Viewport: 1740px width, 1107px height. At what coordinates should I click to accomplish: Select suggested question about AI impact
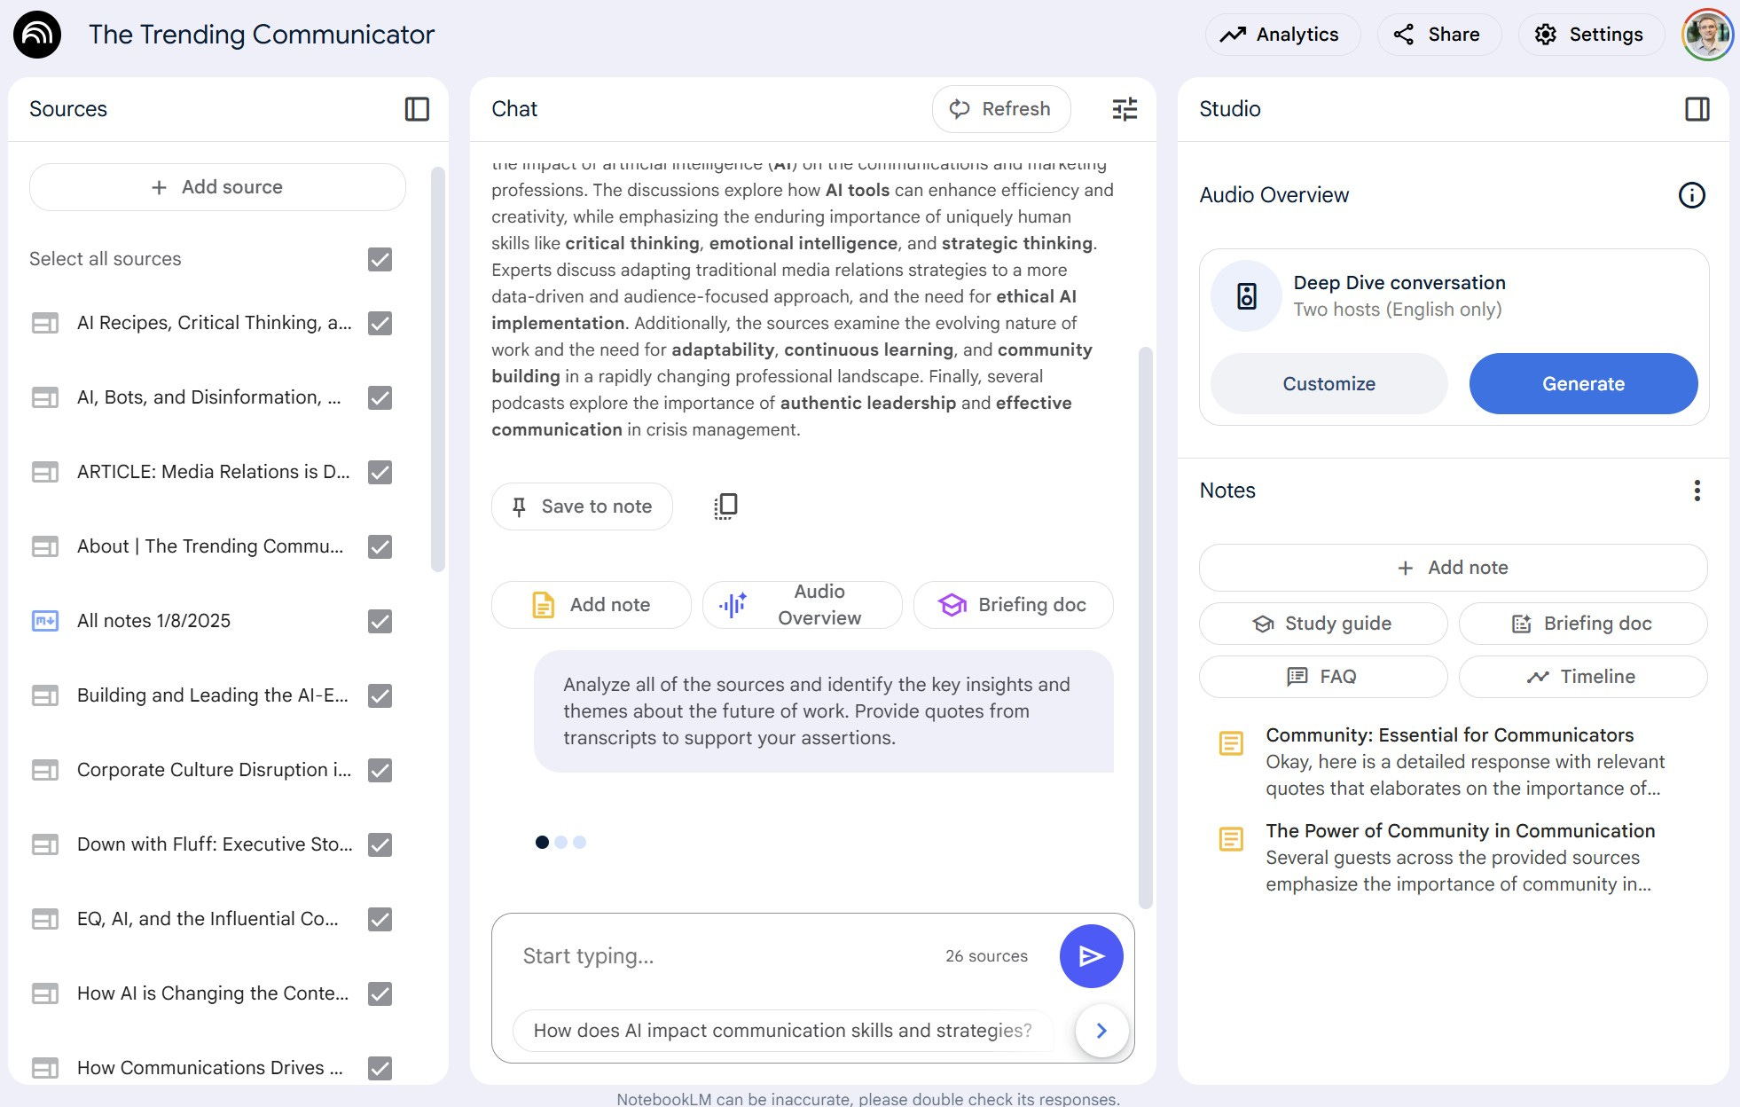pos(782,1031)
